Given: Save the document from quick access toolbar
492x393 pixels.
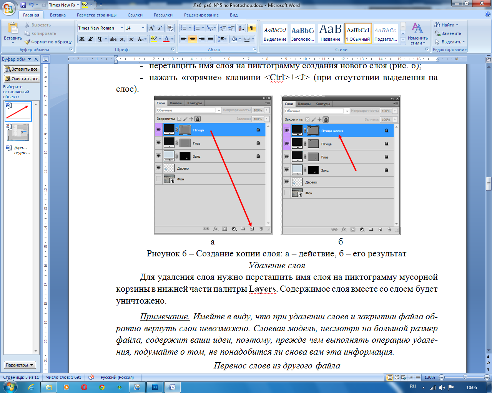Looking at the screenshot, I should coord(23,5).
